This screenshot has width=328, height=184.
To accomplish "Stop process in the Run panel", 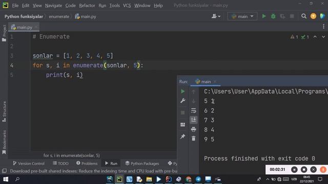I will coord(182,112).
